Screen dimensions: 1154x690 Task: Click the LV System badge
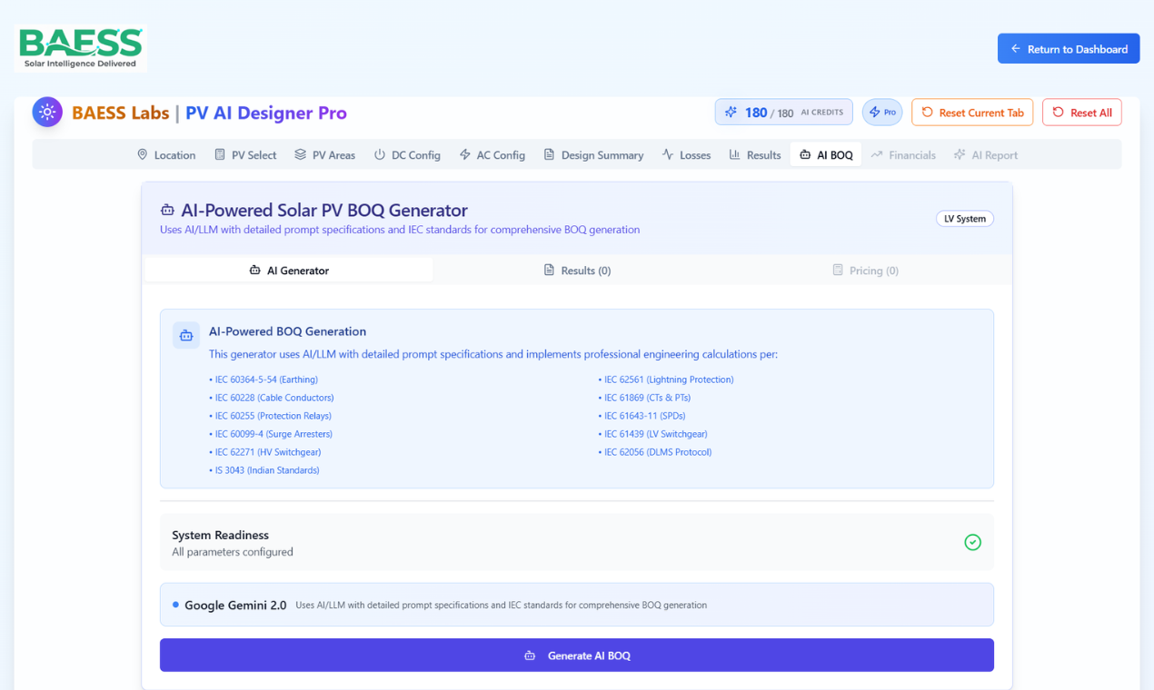[965, 219]
